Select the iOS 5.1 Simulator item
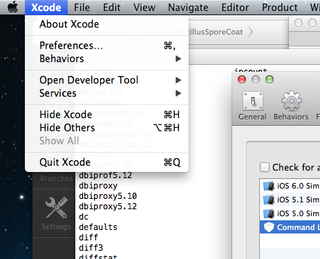320x259 pixels. [290, 200]
